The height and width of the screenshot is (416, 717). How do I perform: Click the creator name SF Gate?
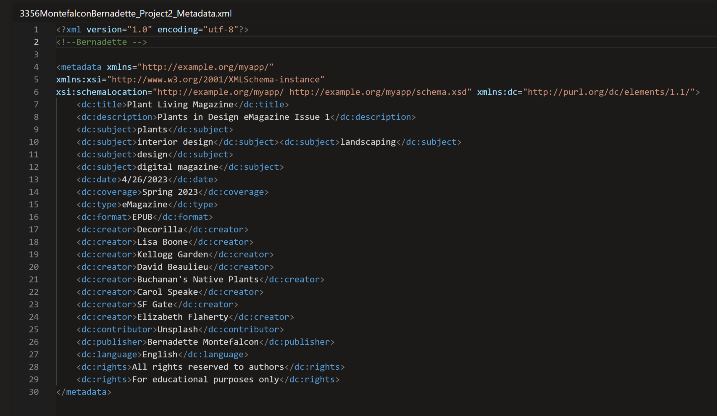[155, 305]
